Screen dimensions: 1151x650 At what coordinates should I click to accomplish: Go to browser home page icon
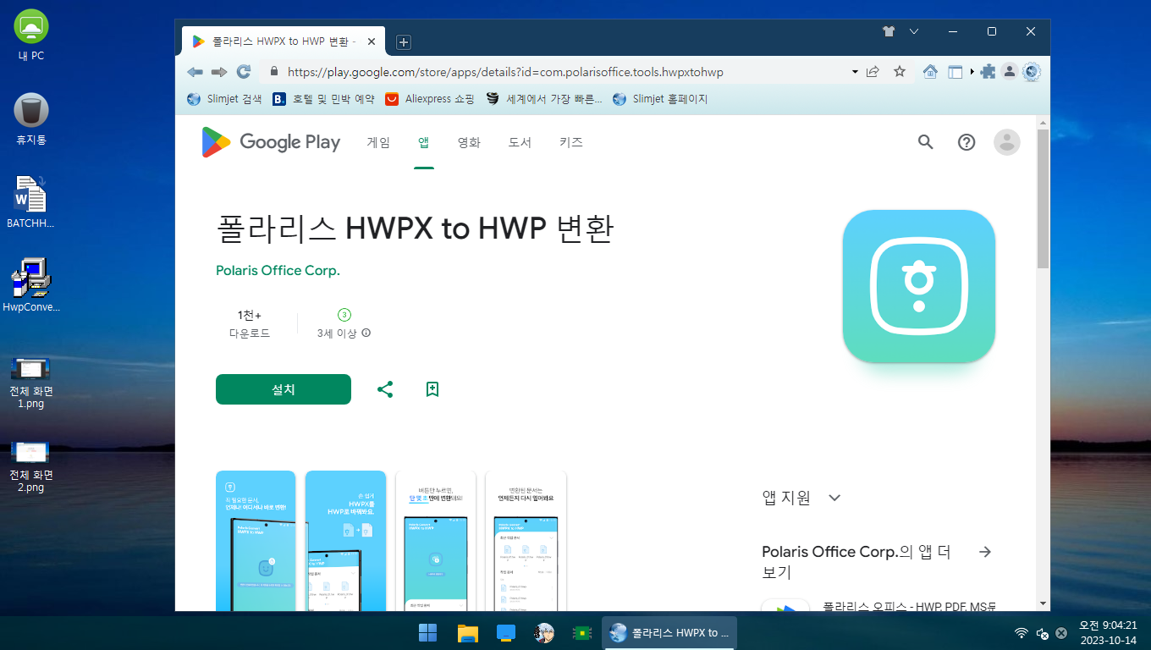pyautogui.click(x=930, y=72)
